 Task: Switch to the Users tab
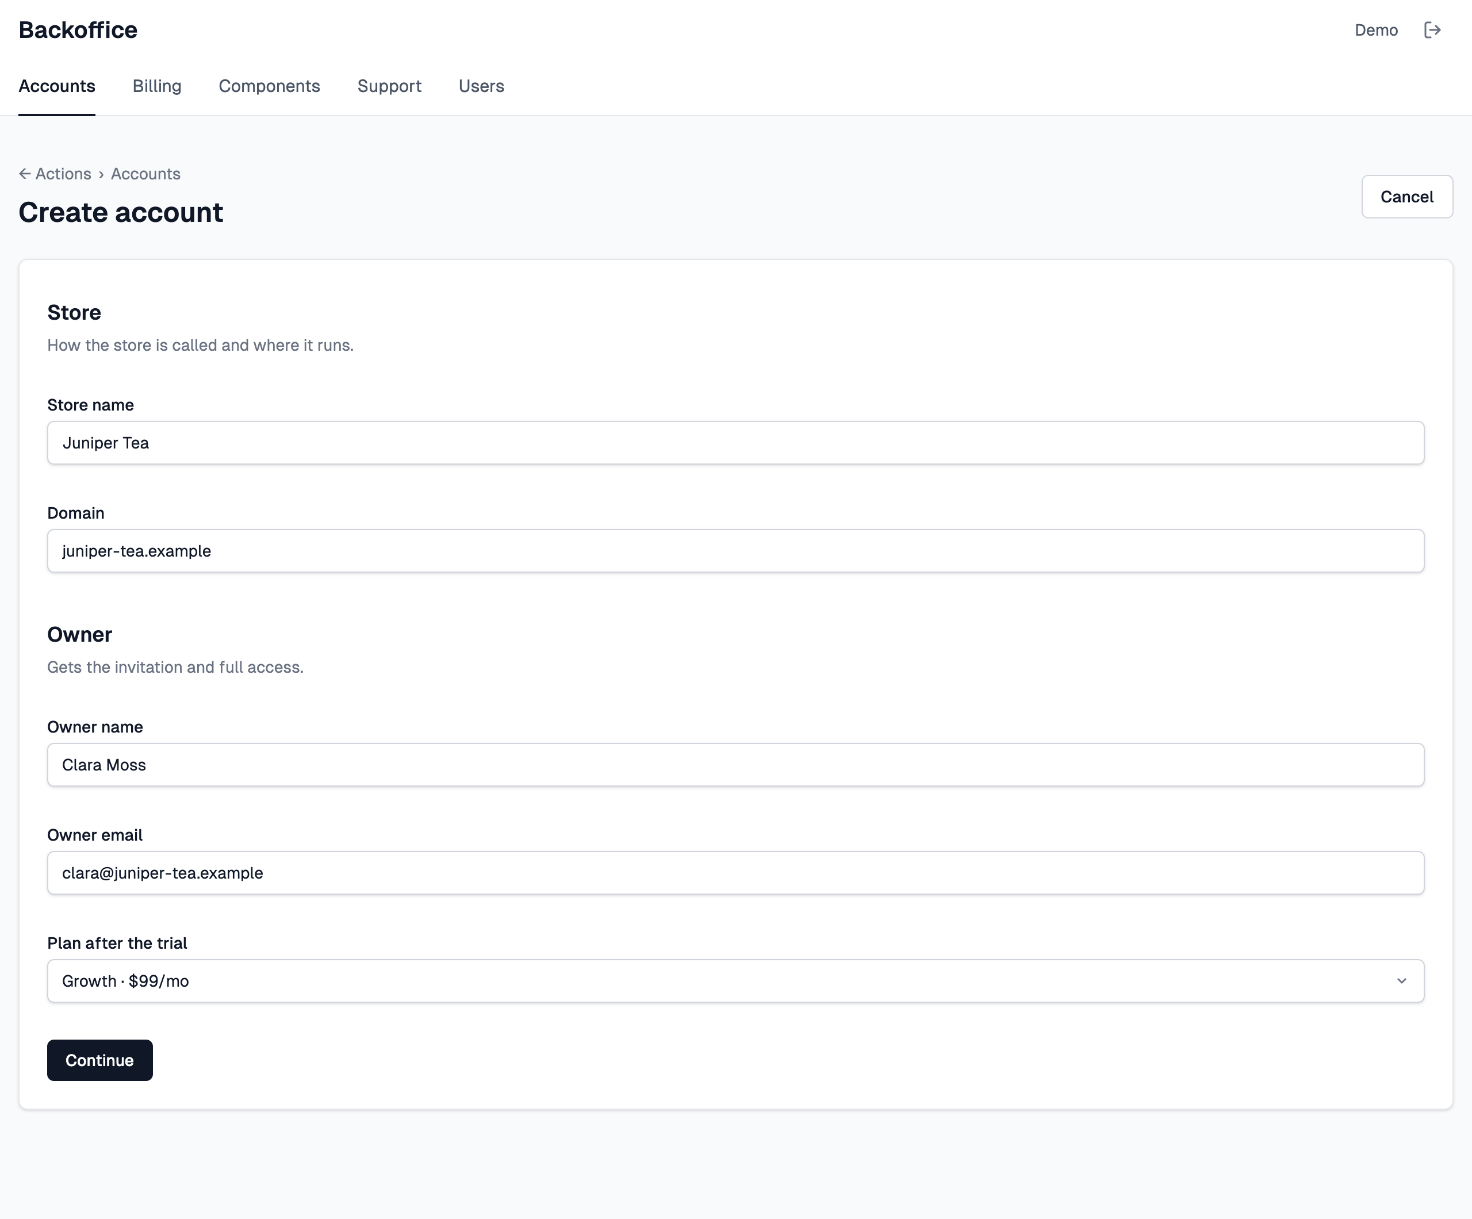[481, 86]
